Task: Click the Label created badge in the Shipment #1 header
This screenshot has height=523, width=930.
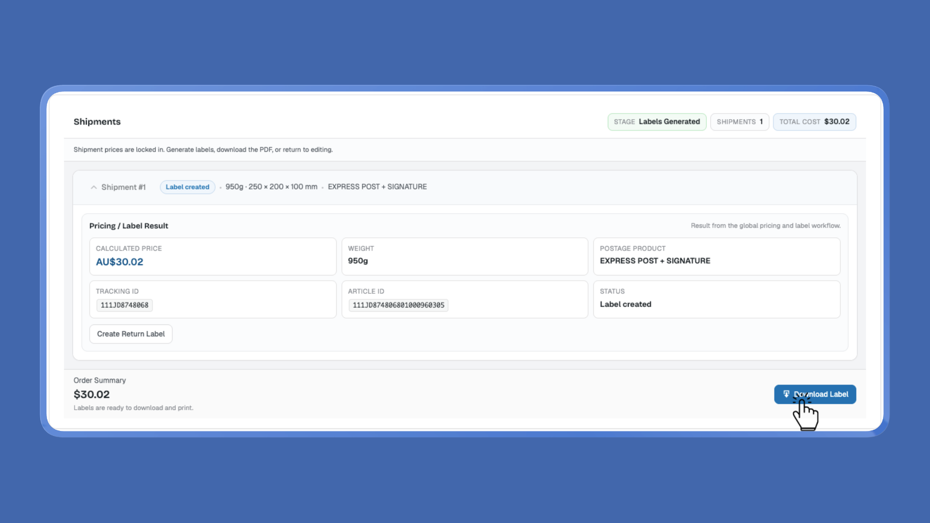Action: click(187, 187)
